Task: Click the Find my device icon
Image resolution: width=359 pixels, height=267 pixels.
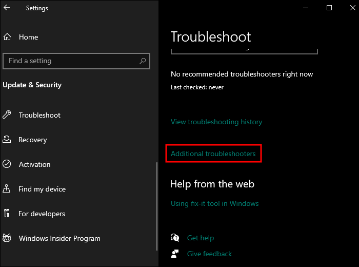Action: coord(7,189)
